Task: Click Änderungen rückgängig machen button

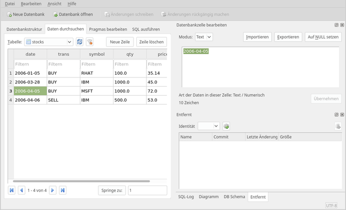Action: tap(195, 15)
